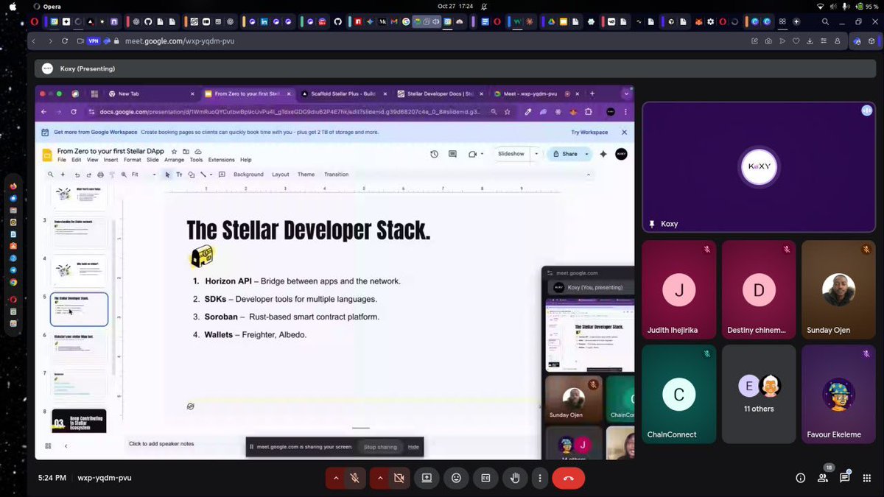Toggle Opera VPN badge
The width and height of the screenshot is (884, 497).
click(x=93, y=41)
